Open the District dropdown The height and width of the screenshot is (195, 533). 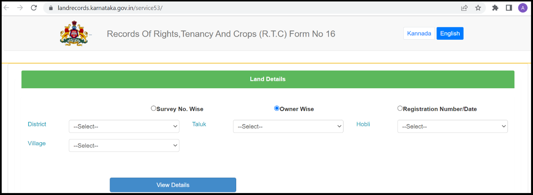(x=124, y=126)
